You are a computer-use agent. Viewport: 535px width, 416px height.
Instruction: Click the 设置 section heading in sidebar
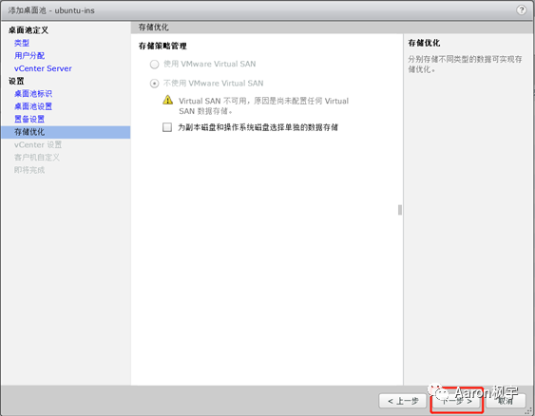(x=16, y=81)
